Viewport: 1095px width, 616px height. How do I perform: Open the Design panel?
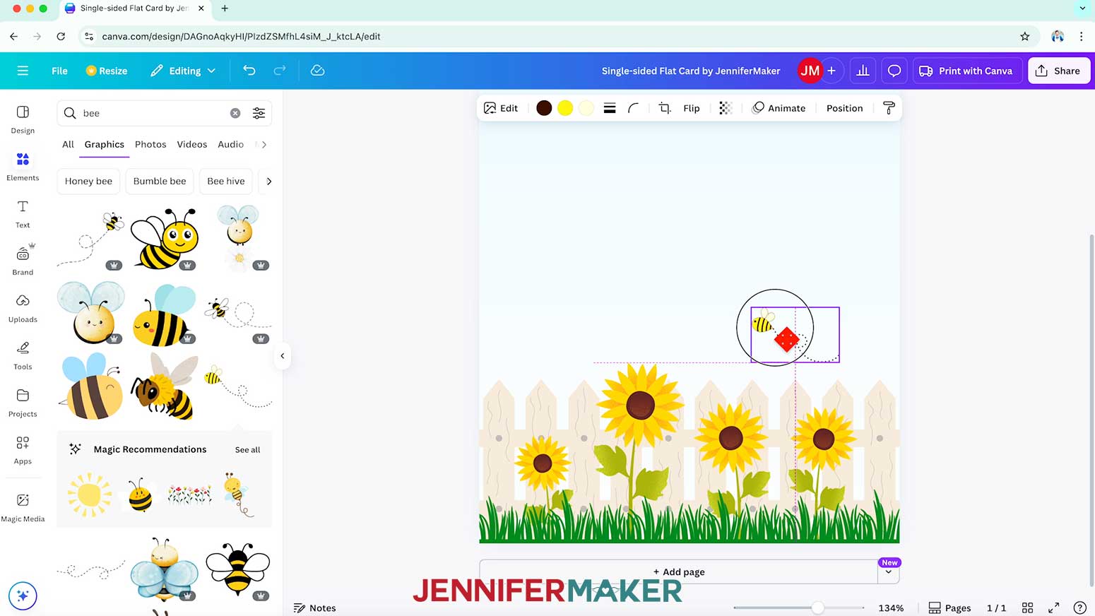23,119
